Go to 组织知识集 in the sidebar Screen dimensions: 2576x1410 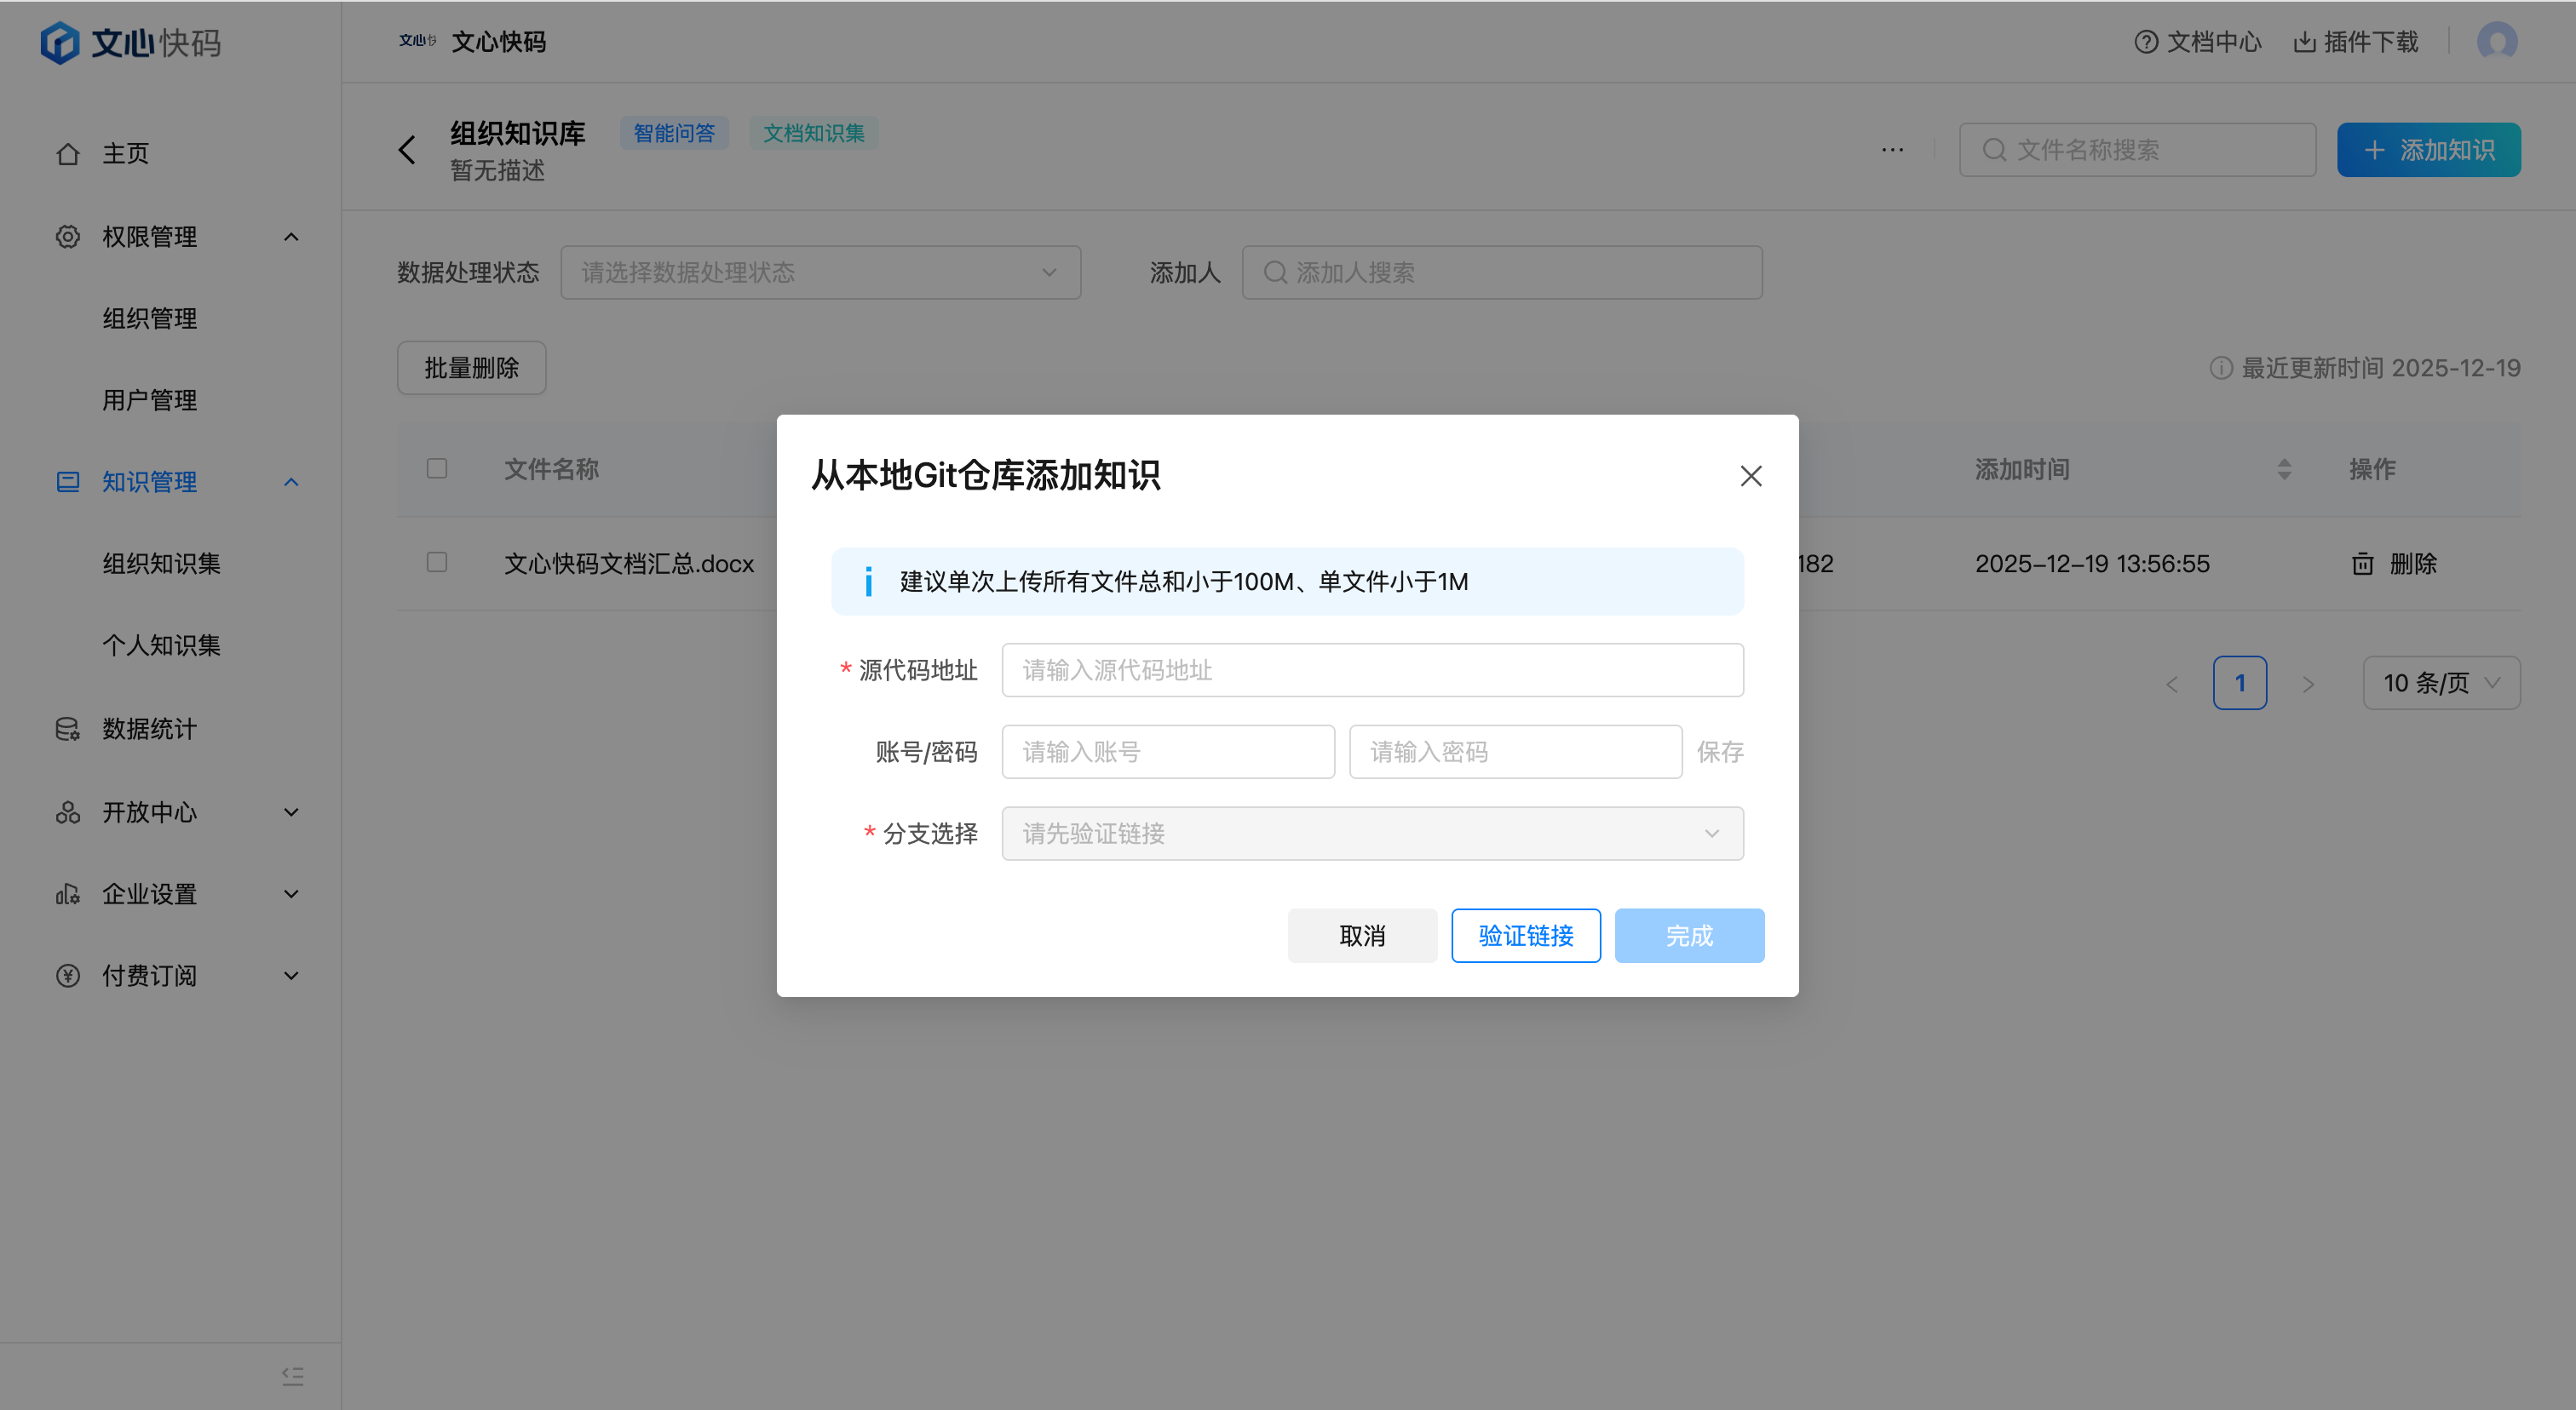[x=161, y=564]
